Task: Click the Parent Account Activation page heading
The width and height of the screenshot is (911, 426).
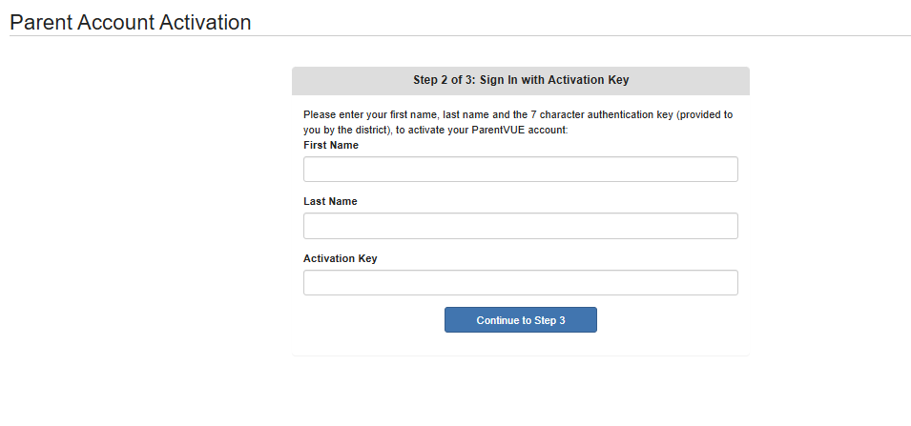Action: 131,22
